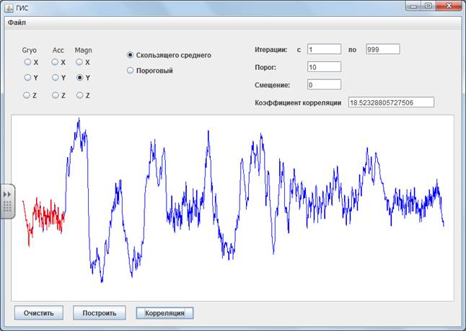Select Gryo Z radio button
Image resolution: width=466 pixels, height=331 pixels.
tap(27, 95)
